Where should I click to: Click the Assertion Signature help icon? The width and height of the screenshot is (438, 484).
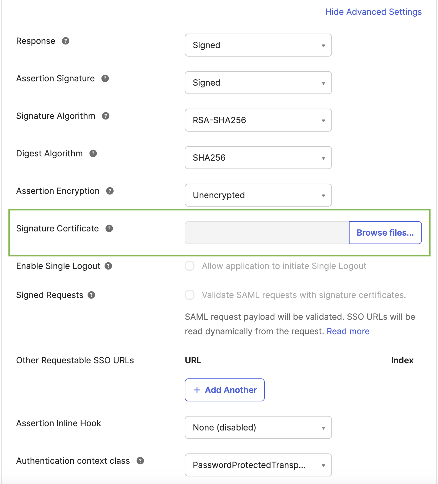105,78
